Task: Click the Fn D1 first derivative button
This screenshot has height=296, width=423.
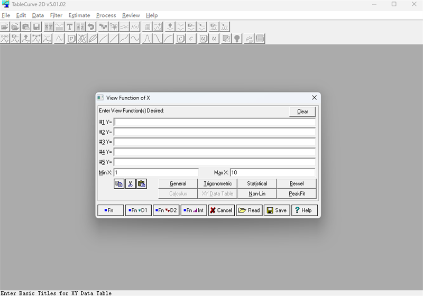Action: click(x=139, y=210)
